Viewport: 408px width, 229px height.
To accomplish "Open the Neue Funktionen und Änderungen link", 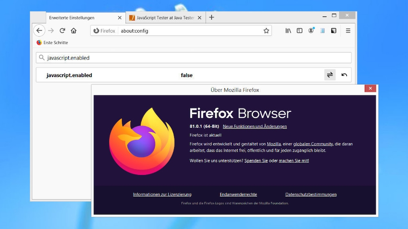I will click(x=254, y=126).
